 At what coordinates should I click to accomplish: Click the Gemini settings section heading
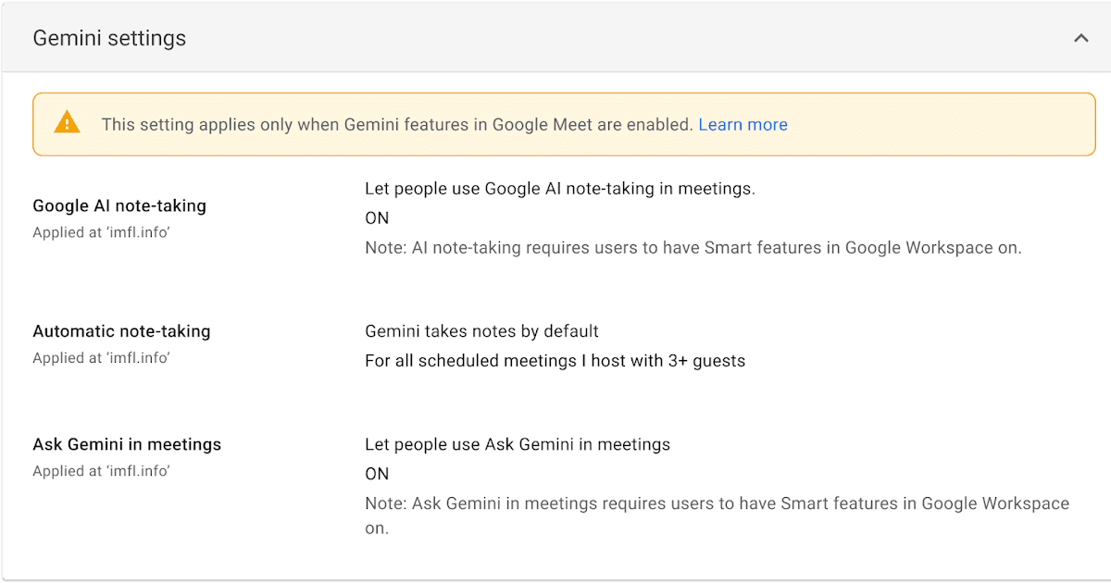109,39
